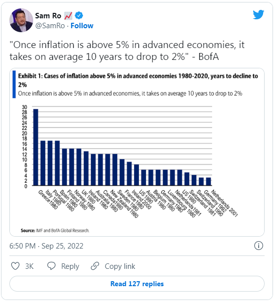274x303 pixels.
Task: Open Sam Ro's profile picture
Action: coord(21,20)
